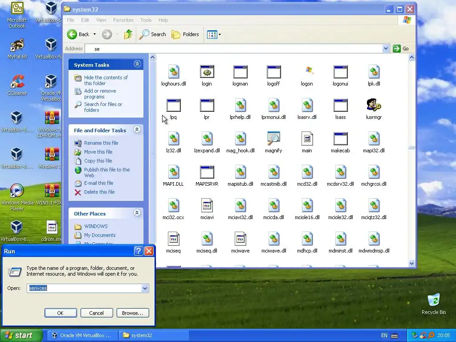This screenshot has height=342, width=456.
Task: Click the Go button beside Address
Action: 401,49
